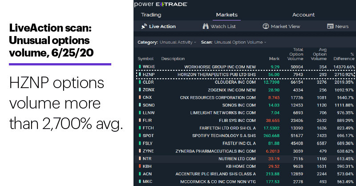Click the 8.745 mark value
356x186 pixels.
(x=274, y=97)
